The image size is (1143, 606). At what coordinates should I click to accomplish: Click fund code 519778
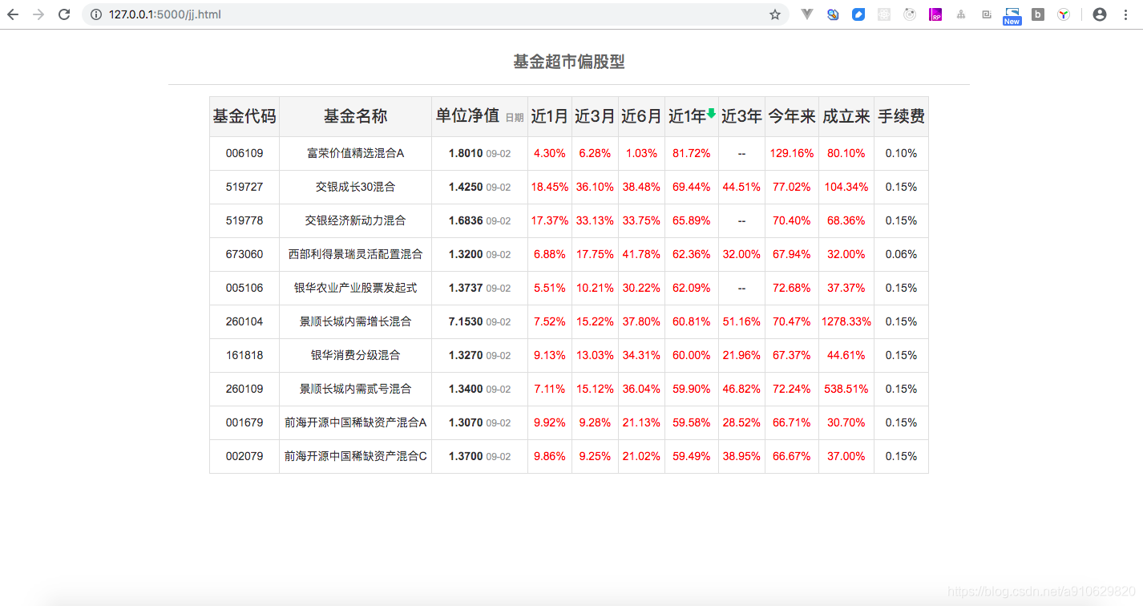tap(244, 220)
